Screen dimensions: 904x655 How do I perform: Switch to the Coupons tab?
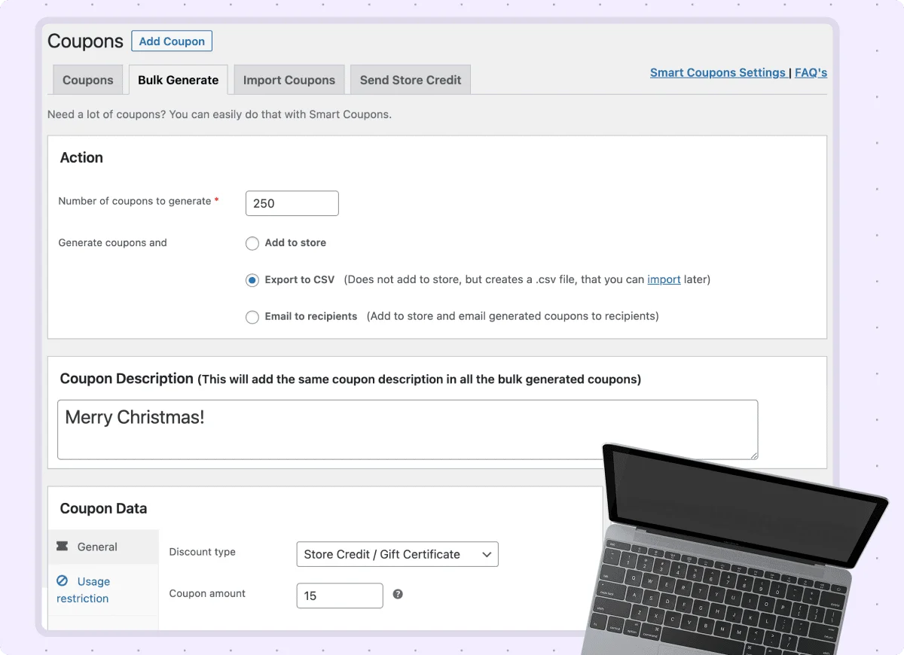click(x=88, y=80)
